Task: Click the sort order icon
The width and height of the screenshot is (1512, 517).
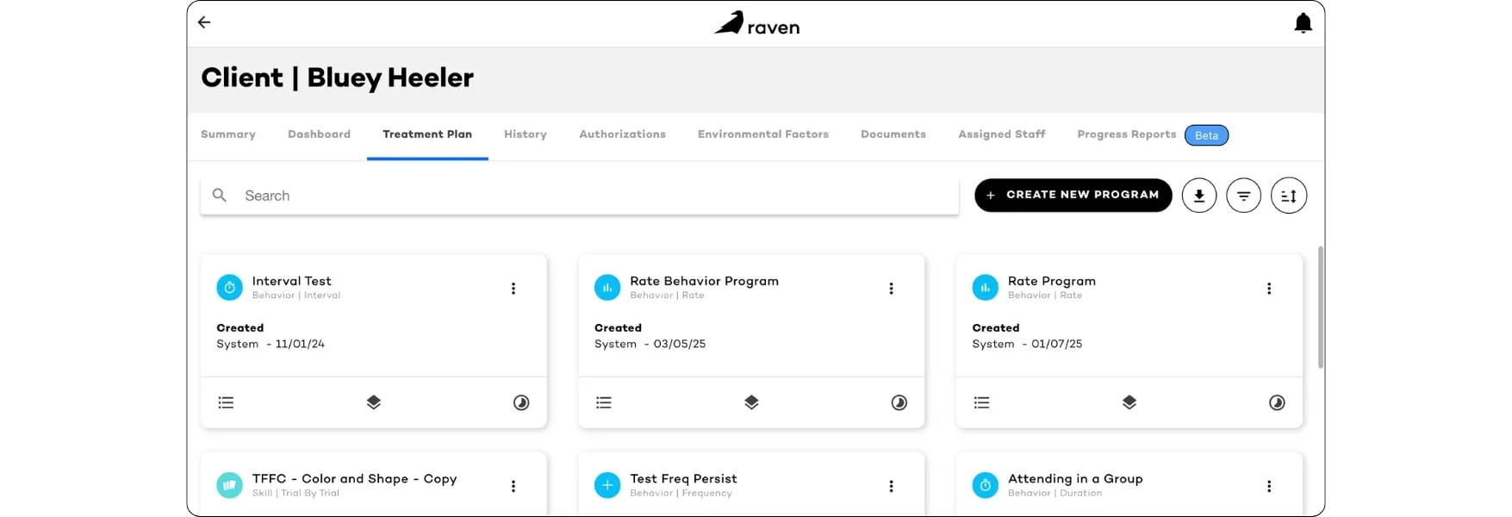Action: click(x=1289, y=196)
